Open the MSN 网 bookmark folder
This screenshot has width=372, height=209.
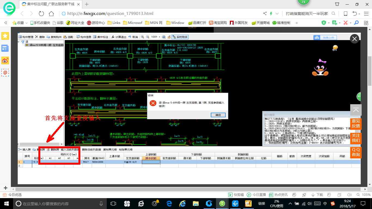154,23
